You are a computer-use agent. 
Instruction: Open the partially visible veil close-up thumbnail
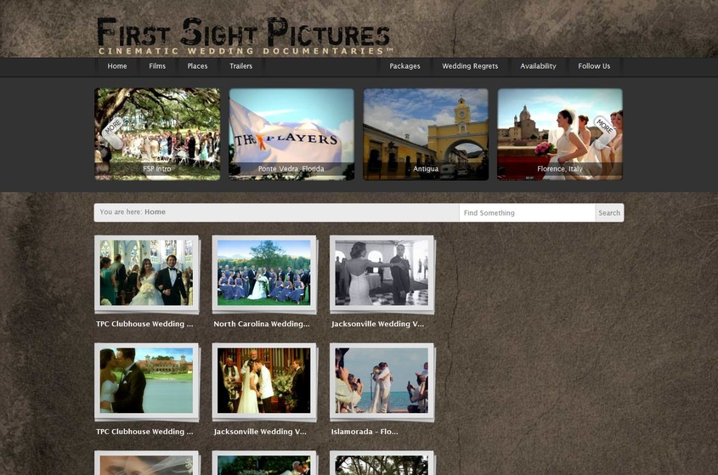pyautogui.click(x=146, y=462)
